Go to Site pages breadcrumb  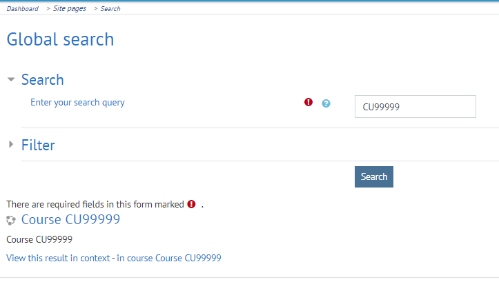point(70,8)
